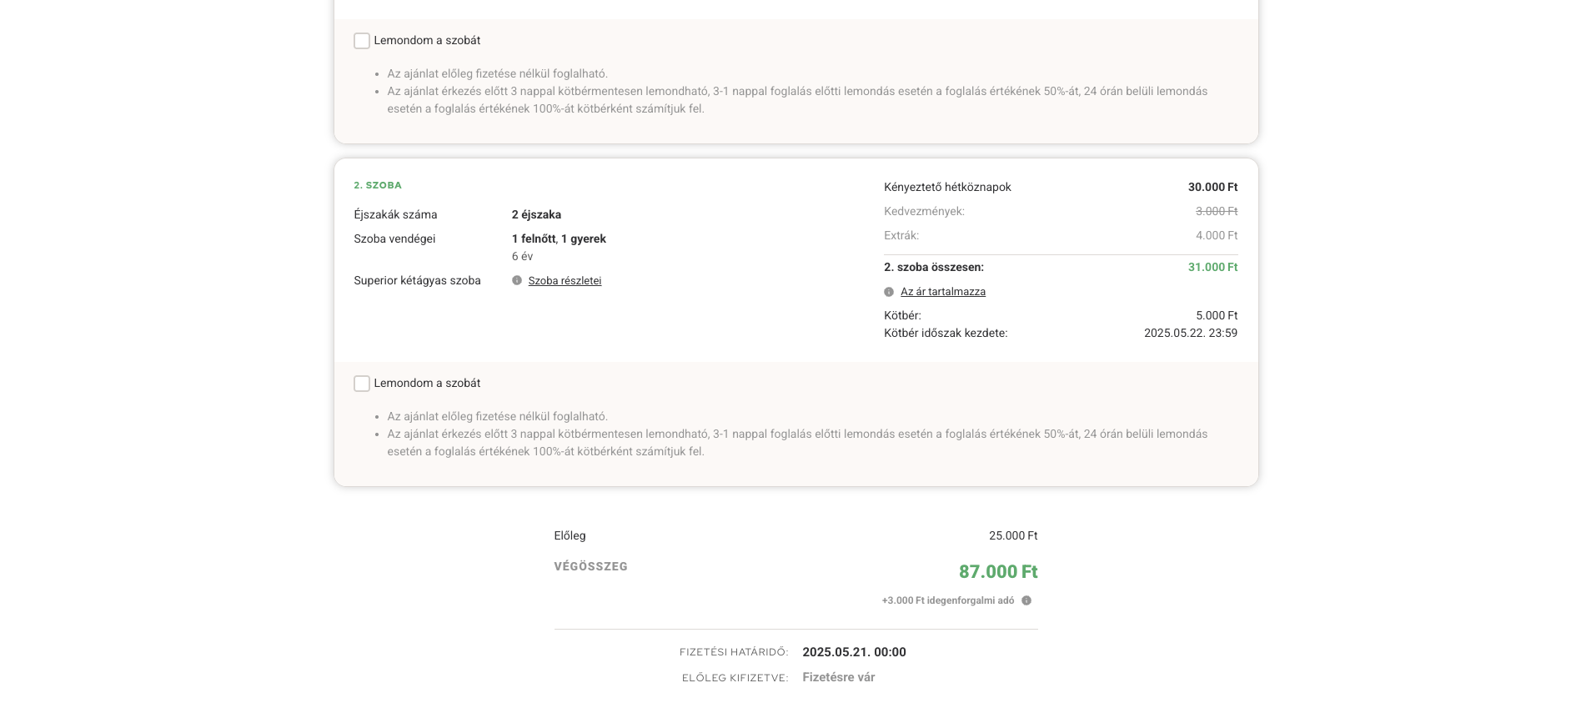Click the Fizetésre vár payment status
Screen dimensions: 1591x708
838,677
